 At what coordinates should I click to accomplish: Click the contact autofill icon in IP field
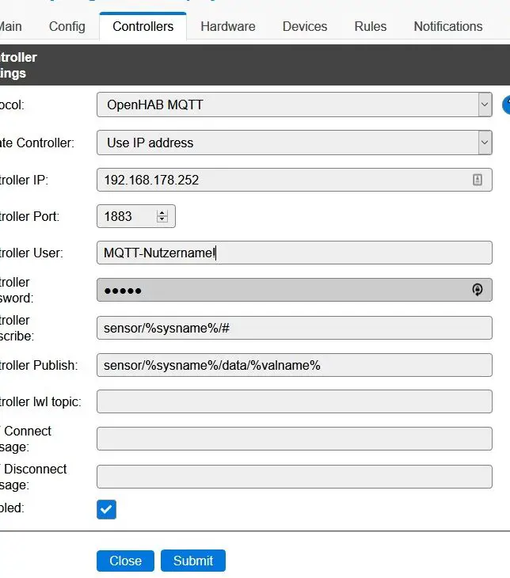coord(478,180)
